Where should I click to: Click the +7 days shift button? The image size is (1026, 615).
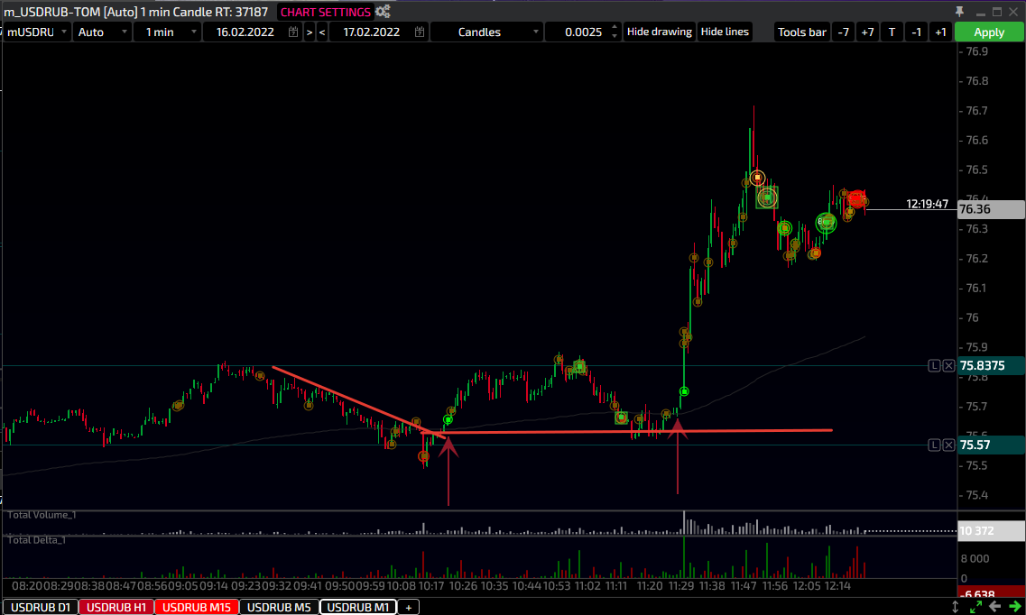click(x=867, y=32)
